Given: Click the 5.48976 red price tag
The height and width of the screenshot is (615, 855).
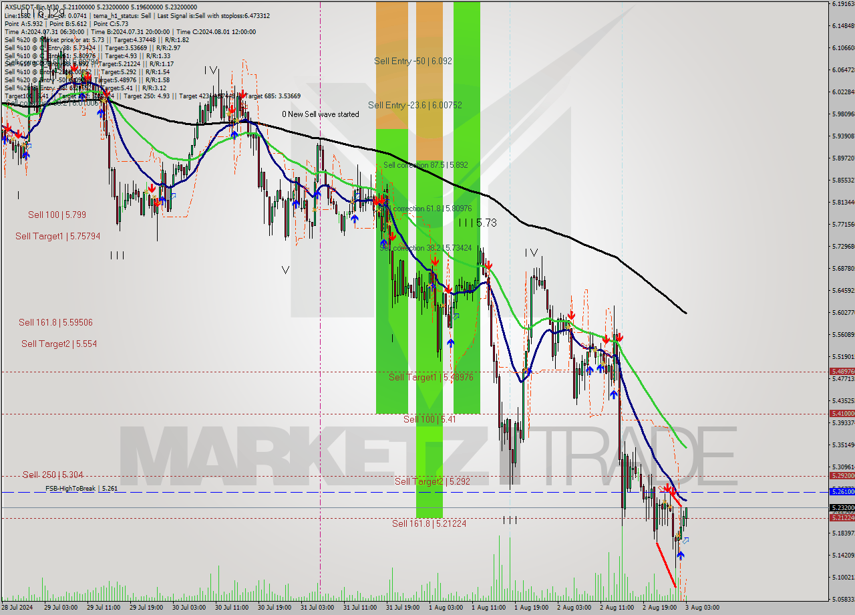Looking at the screenshot, I should click(x=842, y=371).
